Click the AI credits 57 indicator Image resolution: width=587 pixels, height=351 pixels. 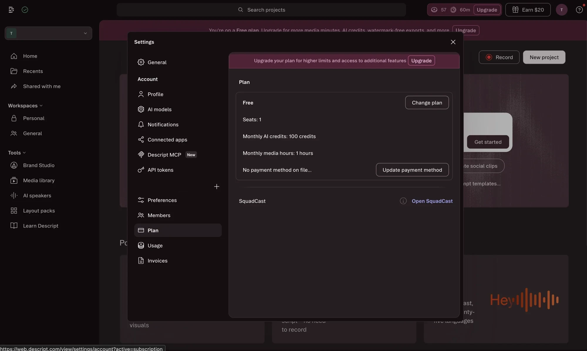point(438,10)
